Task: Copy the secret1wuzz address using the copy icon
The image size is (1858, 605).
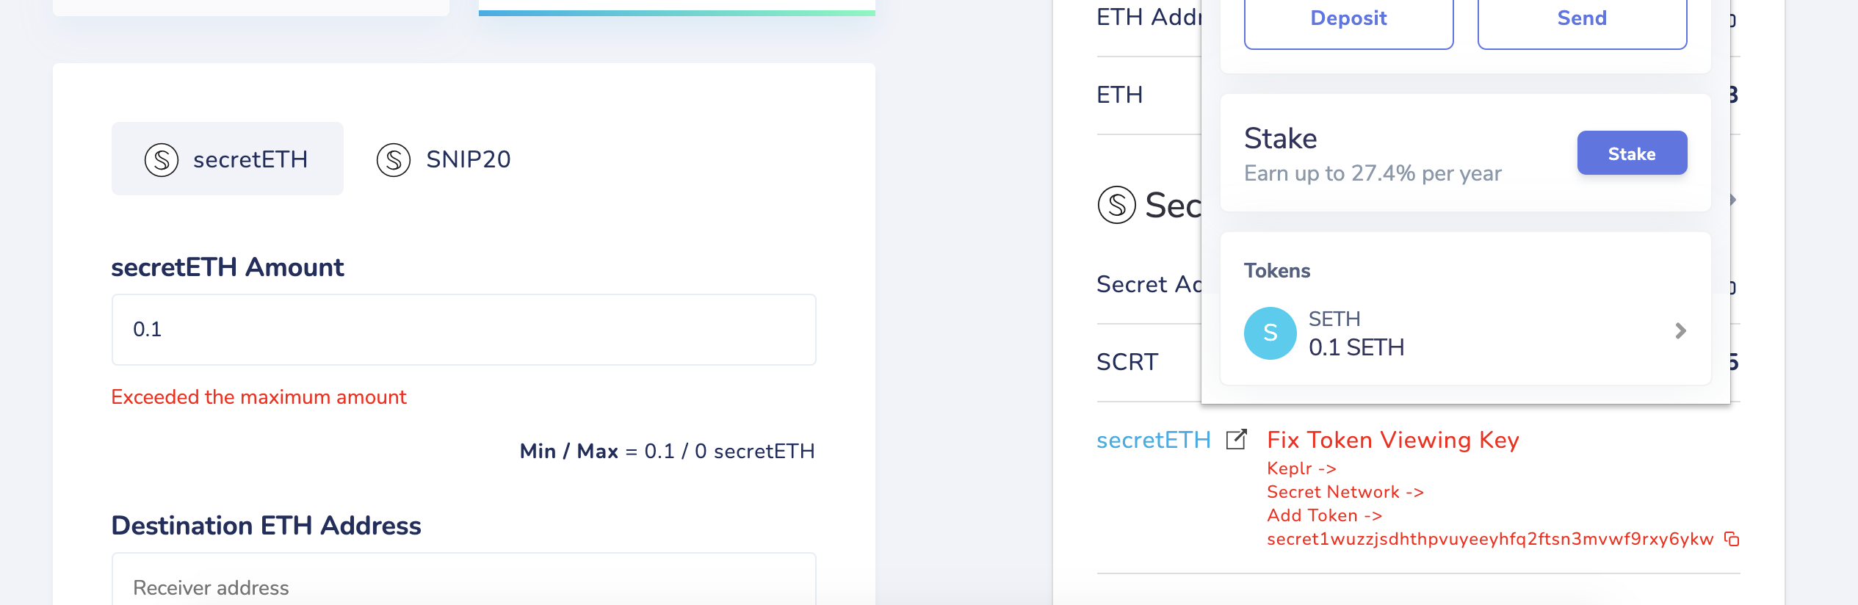Action: click(1731, 539)
